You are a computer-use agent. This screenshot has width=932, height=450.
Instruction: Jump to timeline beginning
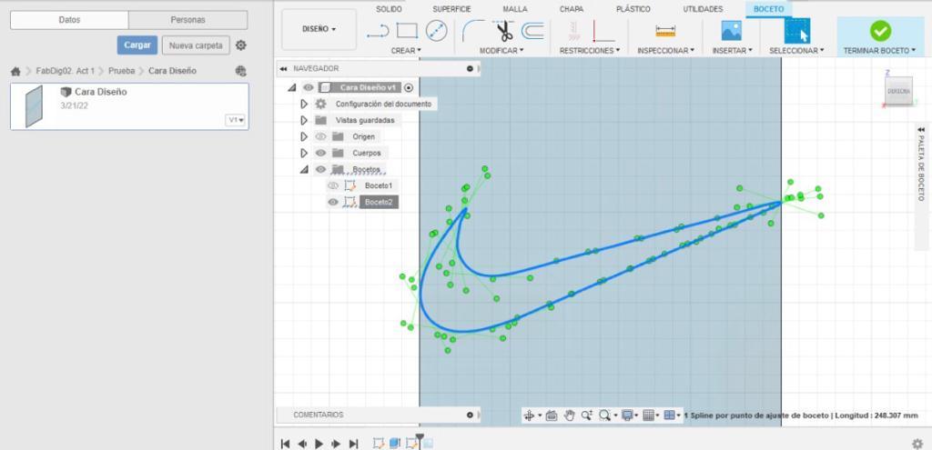[285, 444]
